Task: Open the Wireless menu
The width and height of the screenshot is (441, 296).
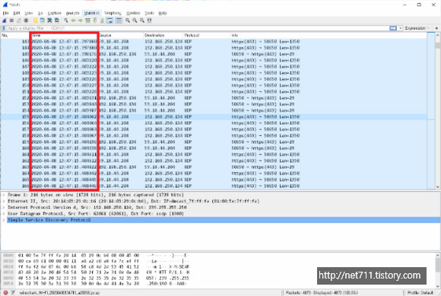Action: coord(133,13)
